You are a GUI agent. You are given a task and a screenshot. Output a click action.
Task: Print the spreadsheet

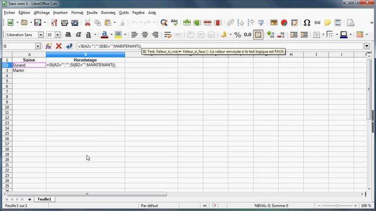tap(65, 22)
